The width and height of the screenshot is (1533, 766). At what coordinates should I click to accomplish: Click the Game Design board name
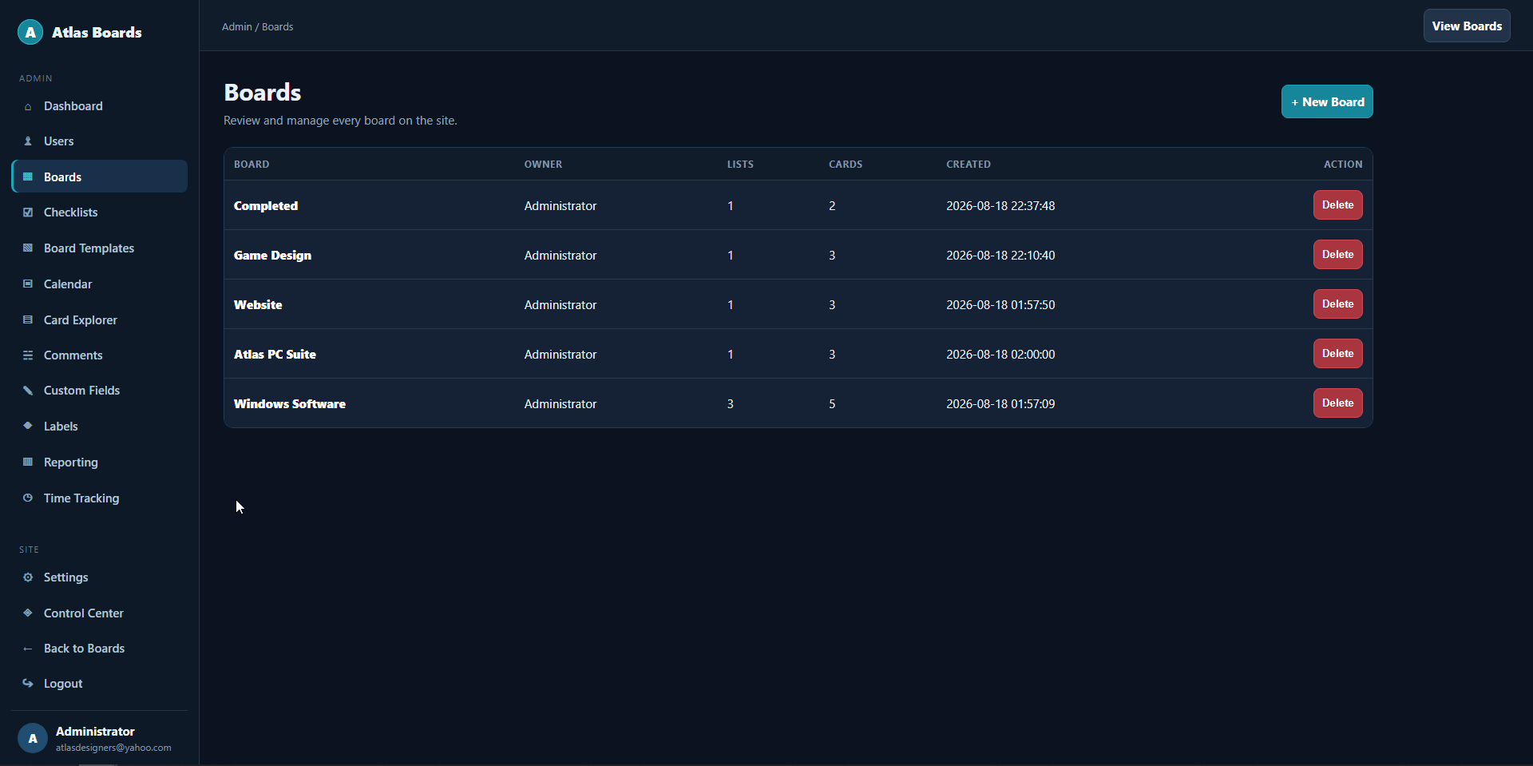click(x=272, y=256)
